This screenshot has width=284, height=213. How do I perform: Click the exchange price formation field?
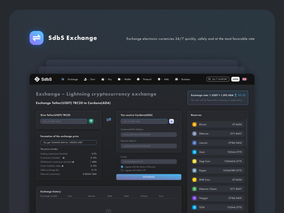pos(68,143)
